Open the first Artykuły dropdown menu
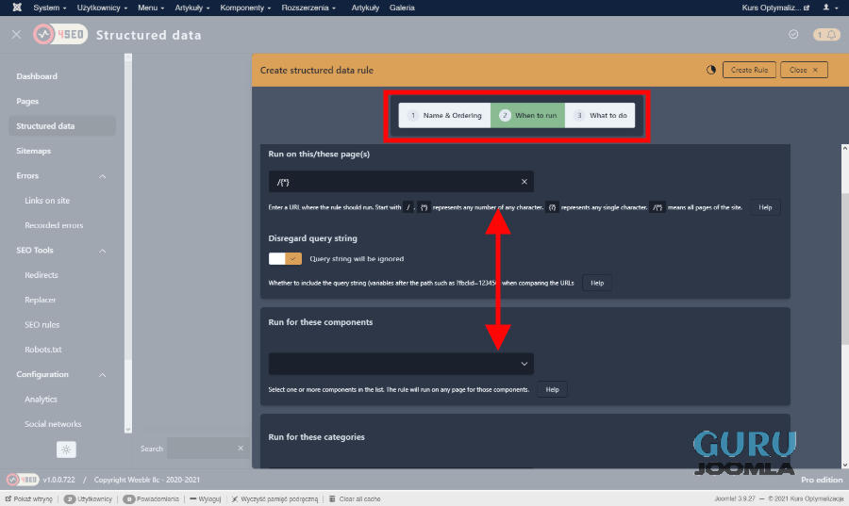 point(191,8)
